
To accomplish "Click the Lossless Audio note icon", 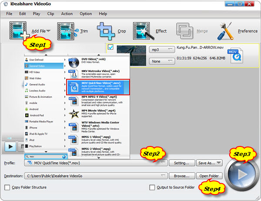I will (x=27, y=91).
